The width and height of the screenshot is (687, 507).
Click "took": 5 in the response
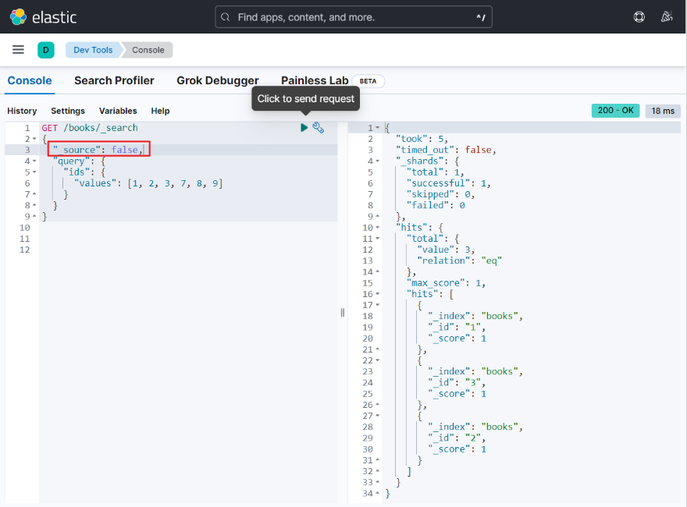click(x=422, y=139)
